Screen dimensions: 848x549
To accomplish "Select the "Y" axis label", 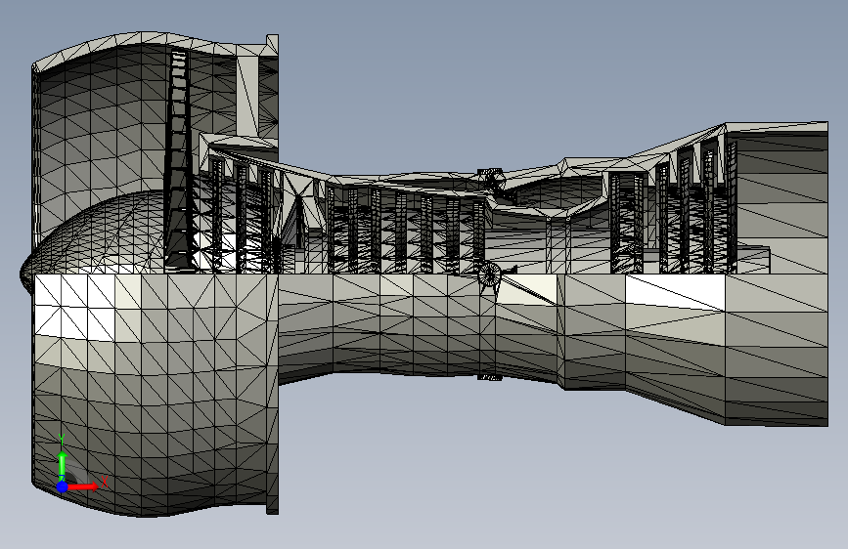I will pos(62,440).
